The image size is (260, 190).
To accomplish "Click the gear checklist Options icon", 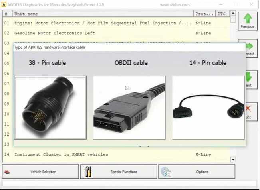I will coord(166,172).
